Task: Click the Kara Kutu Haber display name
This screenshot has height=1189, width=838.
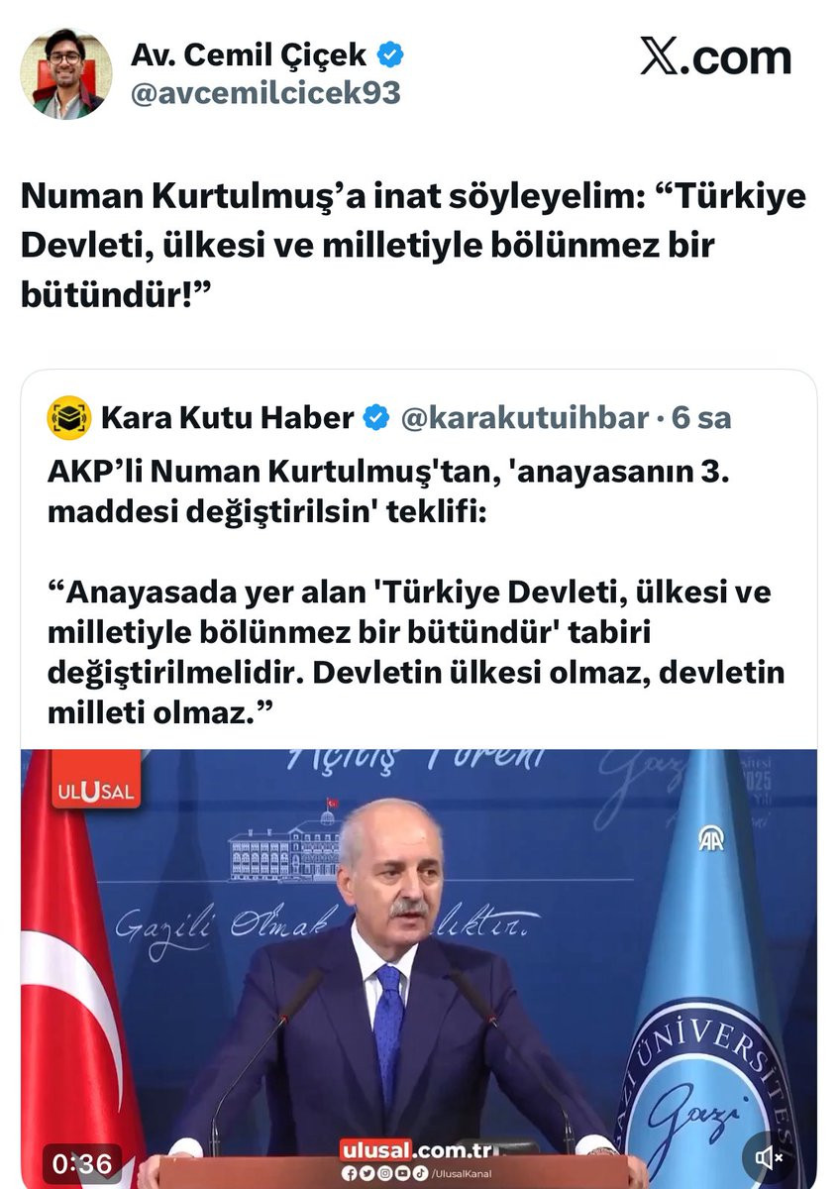Action: (x=227, y=418)
